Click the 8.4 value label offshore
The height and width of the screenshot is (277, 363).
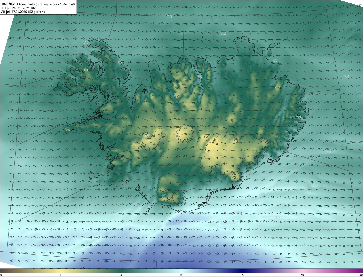[328, 152]
